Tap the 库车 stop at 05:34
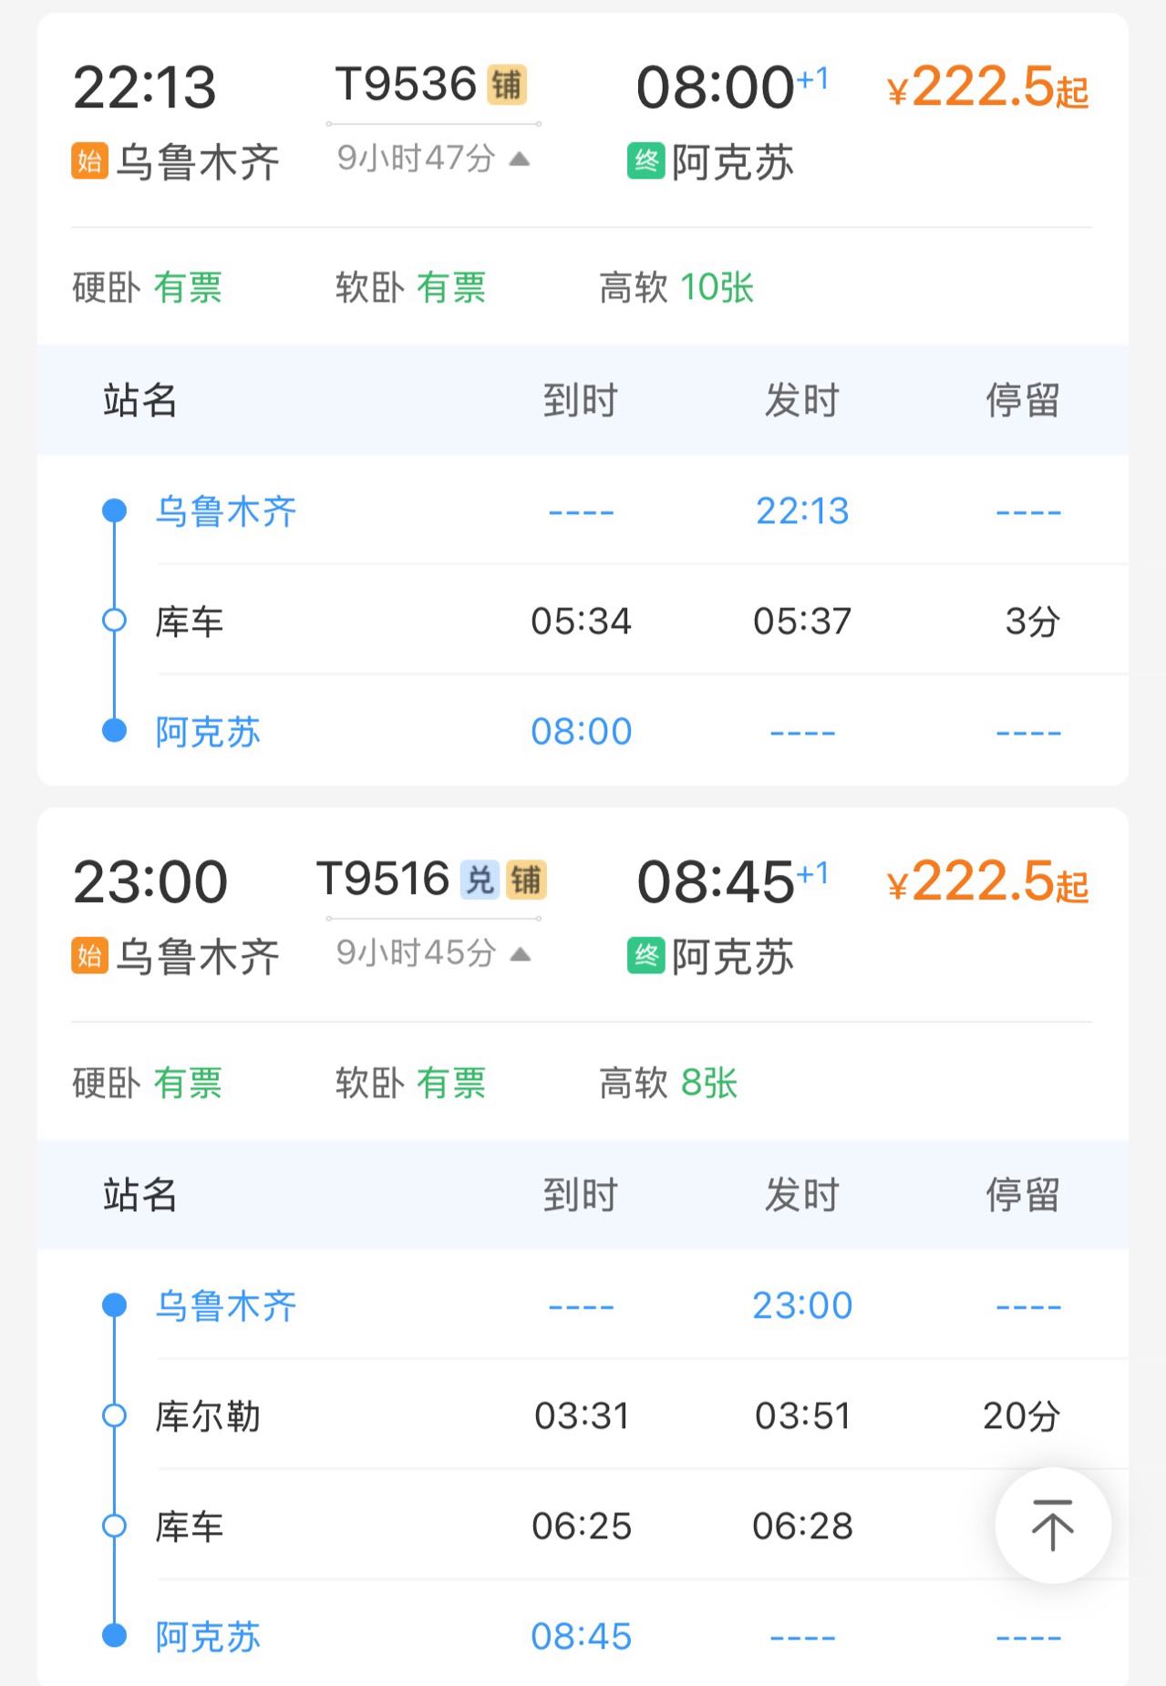1166x1686 pixels. tap(190, 622)
